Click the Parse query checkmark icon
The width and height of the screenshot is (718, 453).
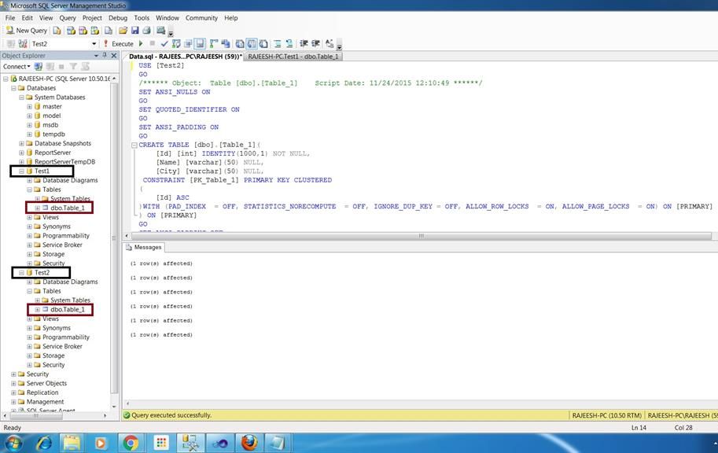point(164,44)
